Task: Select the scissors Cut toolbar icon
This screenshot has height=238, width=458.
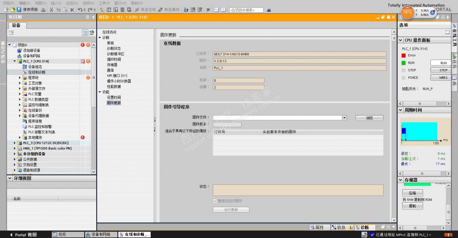Action: [x=51, y=10]
